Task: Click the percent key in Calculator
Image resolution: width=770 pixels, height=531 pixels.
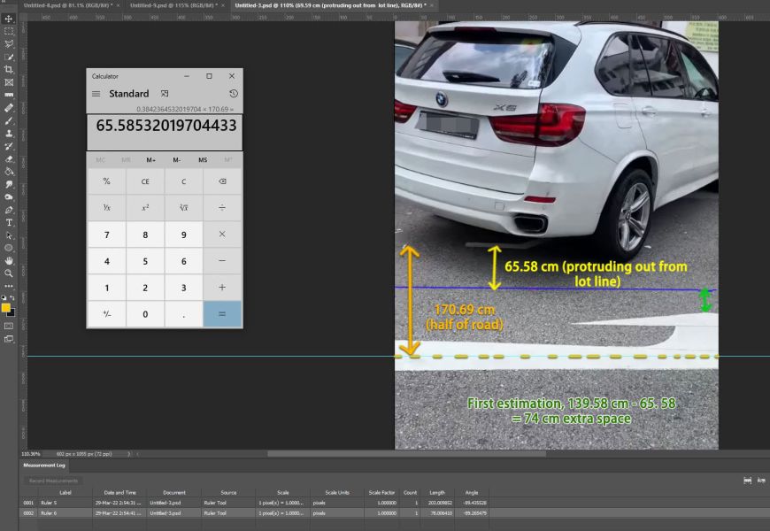Action: 106,181
